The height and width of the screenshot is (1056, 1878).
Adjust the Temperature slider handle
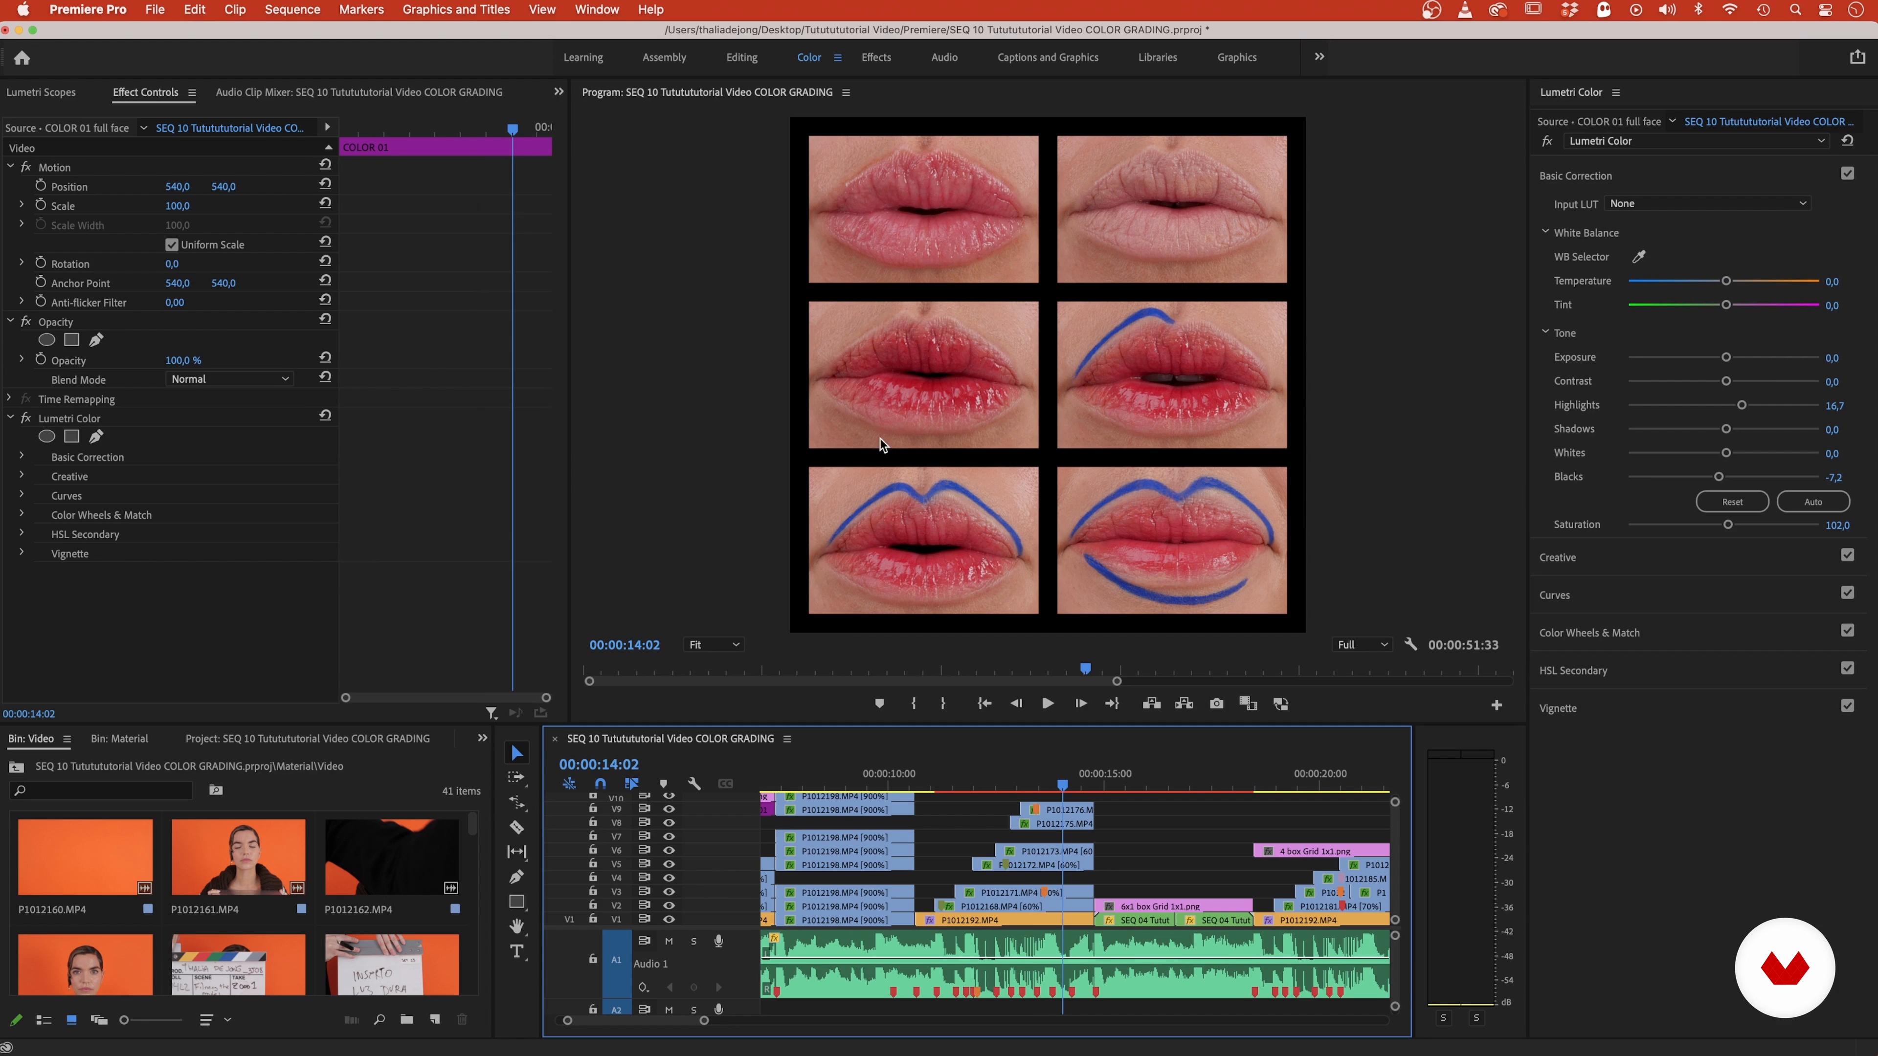1725,281
